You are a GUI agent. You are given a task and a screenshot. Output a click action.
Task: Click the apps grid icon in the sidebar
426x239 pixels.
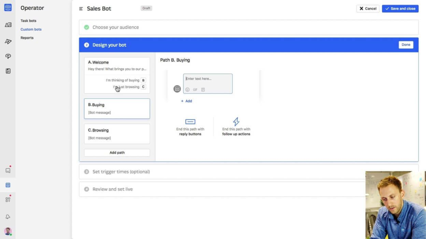click(x=7, y=200)
